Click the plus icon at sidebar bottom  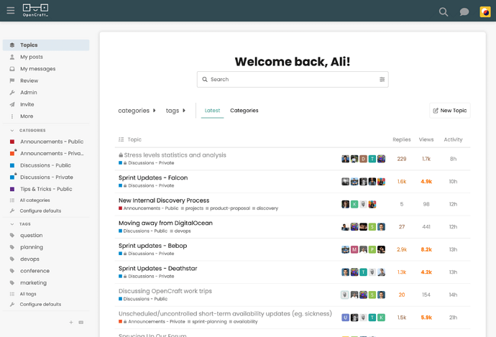[x=71, y=322]
